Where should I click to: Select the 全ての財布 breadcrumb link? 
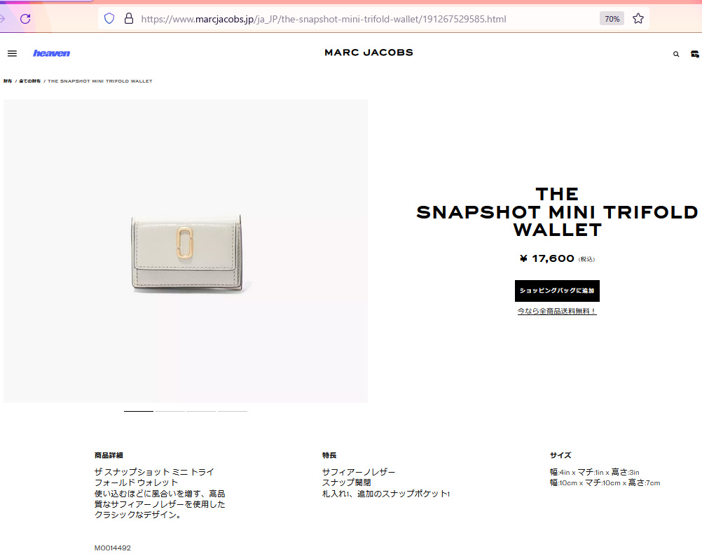[29, 81]
